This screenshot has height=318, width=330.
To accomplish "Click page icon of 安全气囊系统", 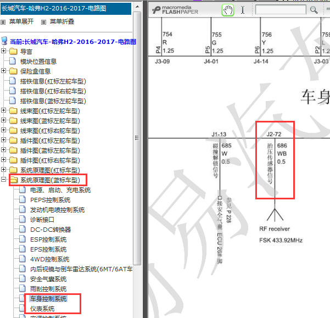I will coord(23,278).
